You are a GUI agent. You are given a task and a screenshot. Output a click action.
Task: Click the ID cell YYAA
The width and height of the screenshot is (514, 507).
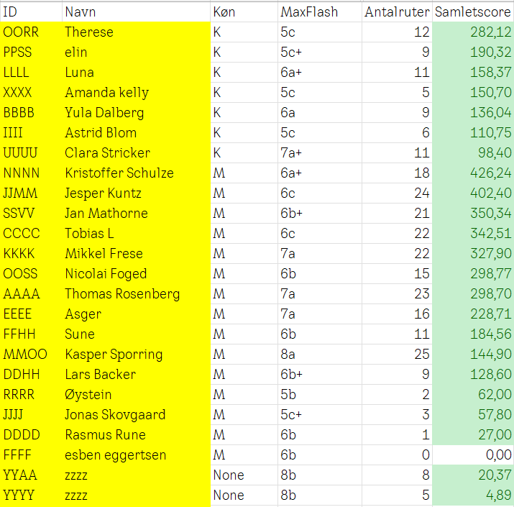[x=30, y=475]
